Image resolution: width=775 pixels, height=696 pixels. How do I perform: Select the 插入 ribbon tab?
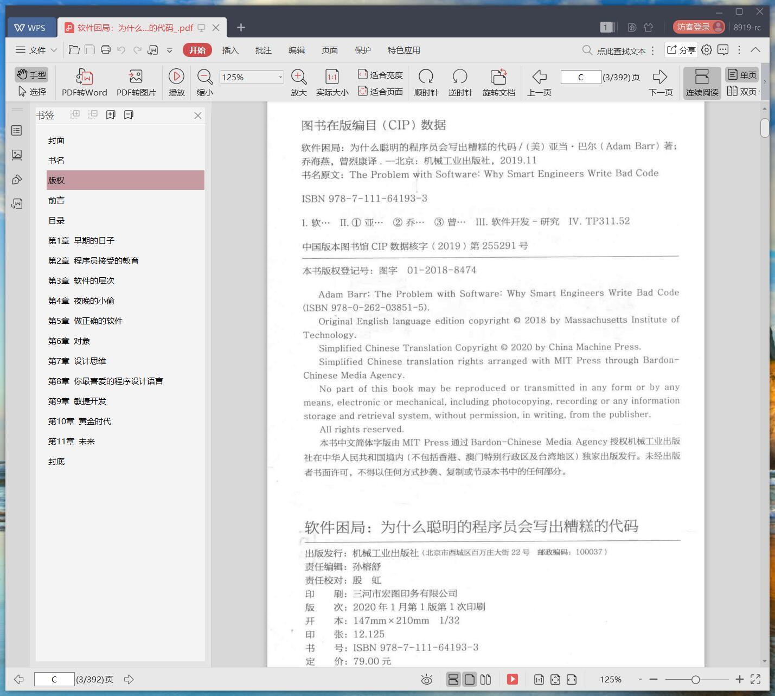point(230,50)
